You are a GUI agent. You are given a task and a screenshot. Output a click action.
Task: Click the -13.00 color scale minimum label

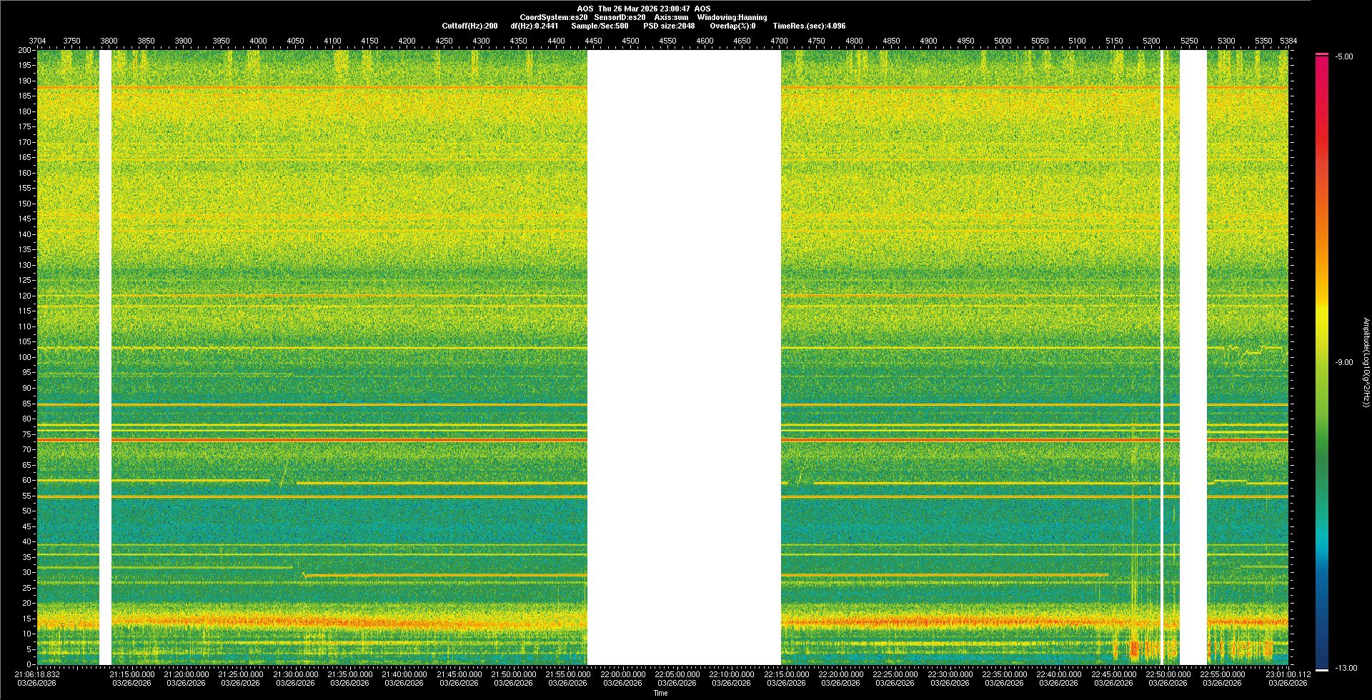tap(1346, 668)
